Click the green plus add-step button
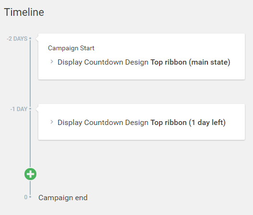This screenshot has width=253, height=215. [x=30, y=174]
